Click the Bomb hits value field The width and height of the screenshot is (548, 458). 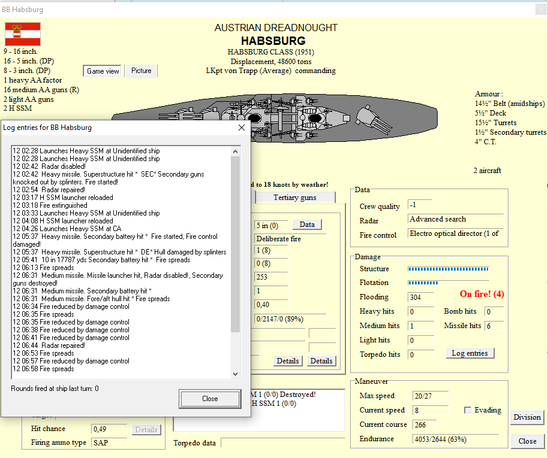pos(494,312)
